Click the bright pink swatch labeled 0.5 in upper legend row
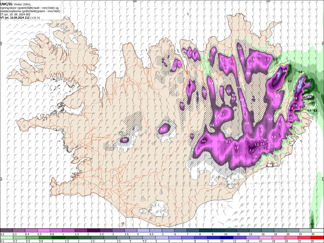 tap(44, 231)
